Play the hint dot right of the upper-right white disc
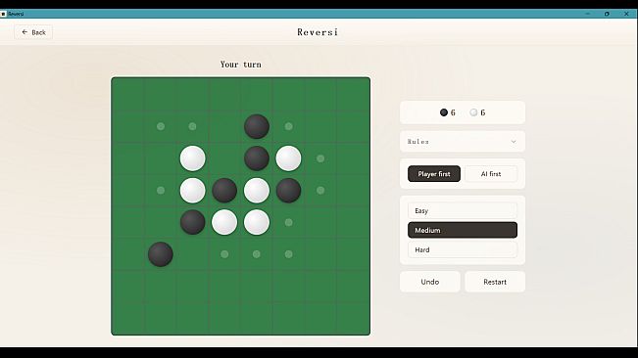This screenshot has height=358, width=638. (x=320, y=158)
